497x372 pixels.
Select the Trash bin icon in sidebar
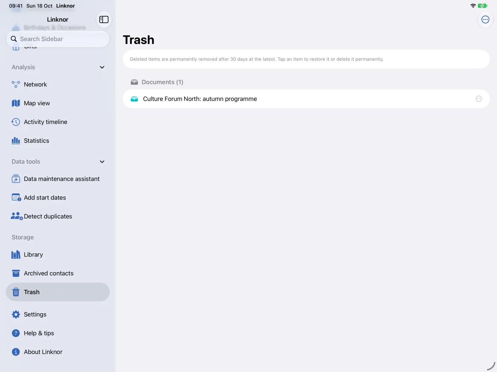(x=16, y=292)
